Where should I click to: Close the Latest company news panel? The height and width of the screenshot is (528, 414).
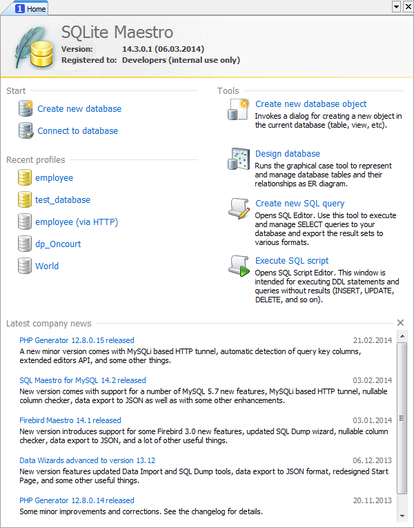click(401, 323)
